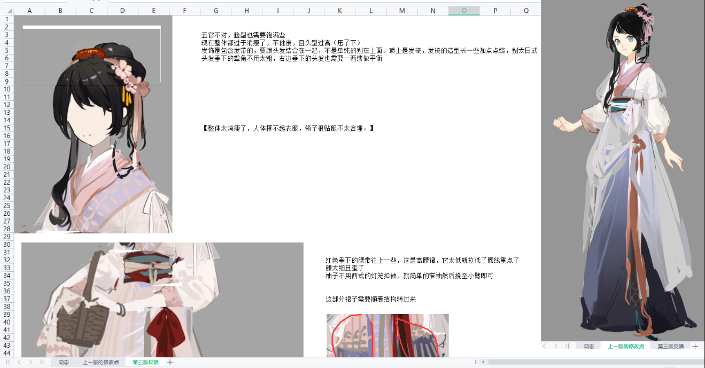Image resolution: width=705 pixels, height=368 pixels.
Task: Select row 15 header
Action: click(7, 128)
